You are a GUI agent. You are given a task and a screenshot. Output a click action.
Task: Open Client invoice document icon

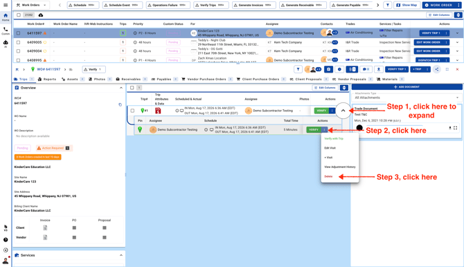point(45,228)
